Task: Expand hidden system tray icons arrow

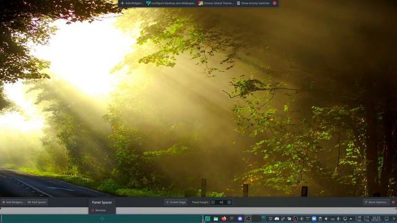Action: point(351,219)
